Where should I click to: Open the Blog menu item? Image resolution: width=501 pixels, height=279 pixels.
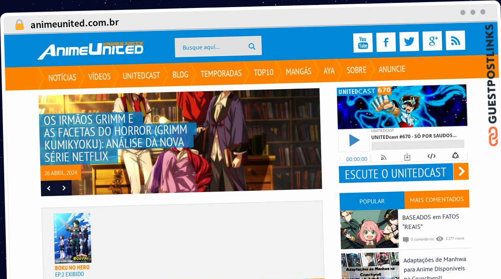(180, 75)
